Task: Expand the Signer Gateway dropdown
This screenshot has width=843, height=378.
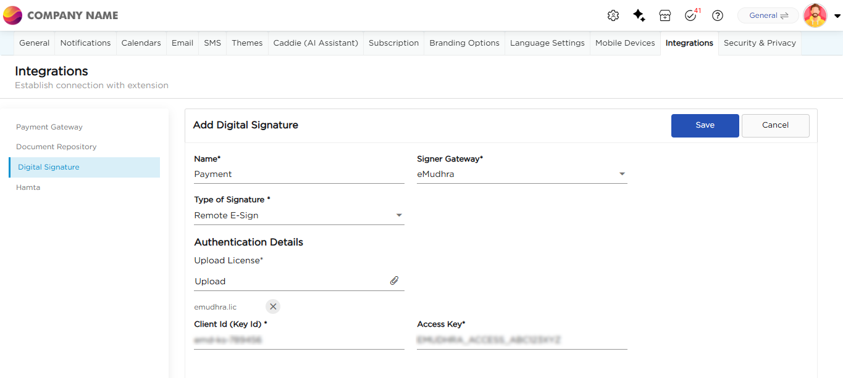Action: 622,174
